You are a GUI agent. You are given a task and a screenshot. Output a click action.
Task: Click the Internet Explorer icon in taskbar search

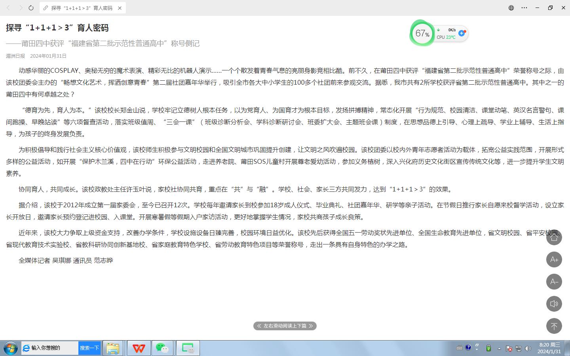tap(26, 348)
